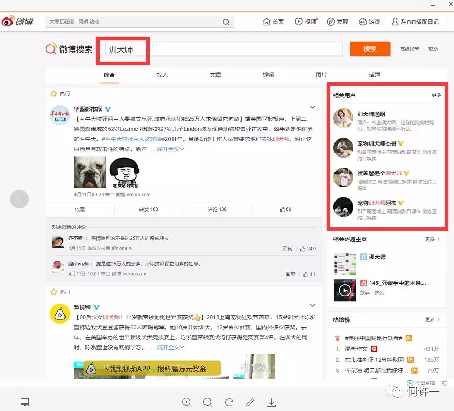Click the zoom in icon in image viewer

pyautogui.click(x=187, y=402)
